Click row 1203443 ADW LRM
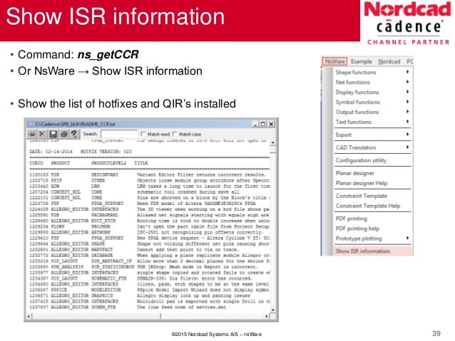The image size is (455, 341). coord(150,187)
